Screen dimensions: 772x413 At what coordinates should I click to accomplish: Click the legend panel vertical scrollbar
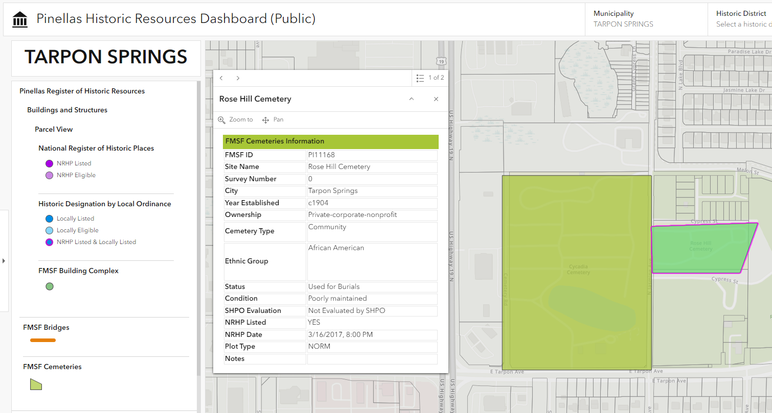(x=198, y=230)
